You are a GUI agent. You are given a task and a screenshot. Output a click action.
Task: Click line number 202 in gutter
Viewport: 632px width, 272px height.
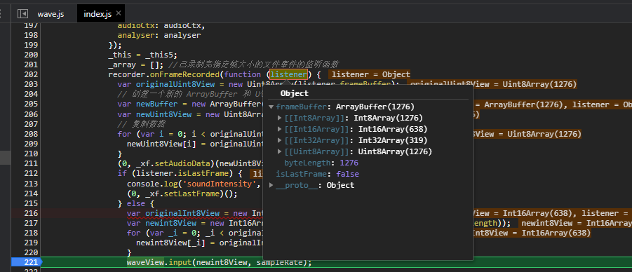point(30,74)
